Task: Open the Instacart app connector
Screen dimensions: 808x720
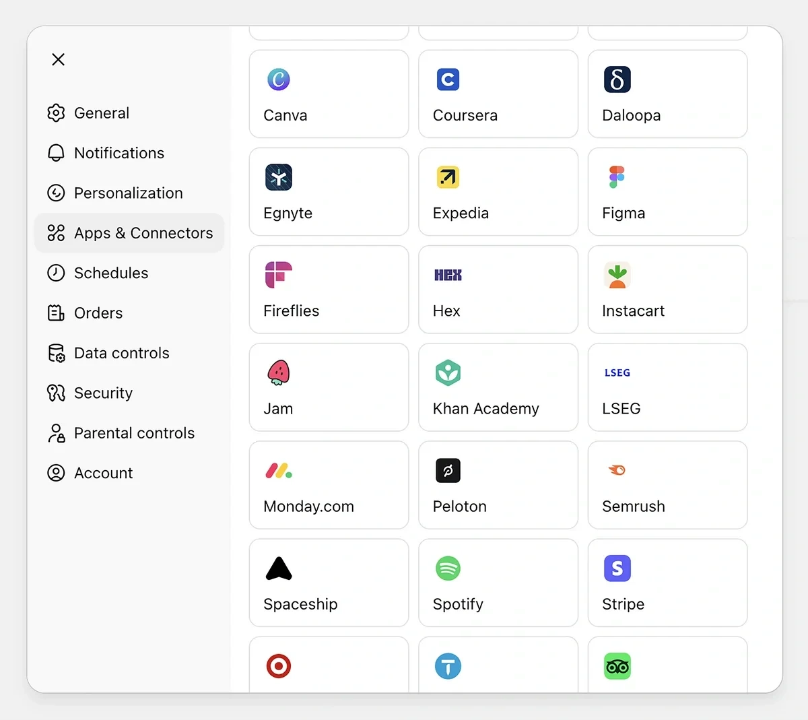Action: [x=667, y=290]
